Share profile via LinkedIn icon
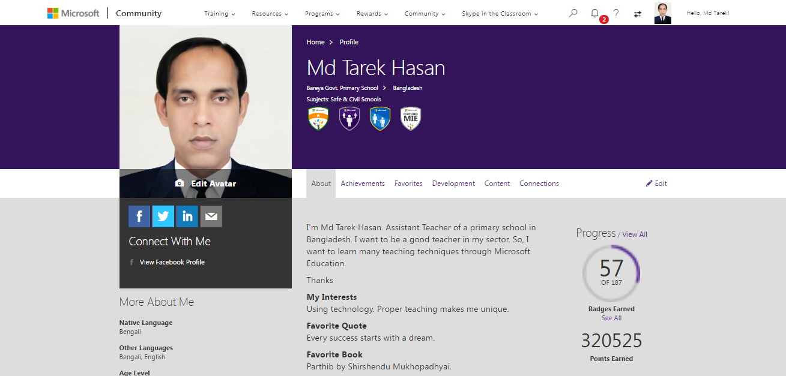 point(187,216)
